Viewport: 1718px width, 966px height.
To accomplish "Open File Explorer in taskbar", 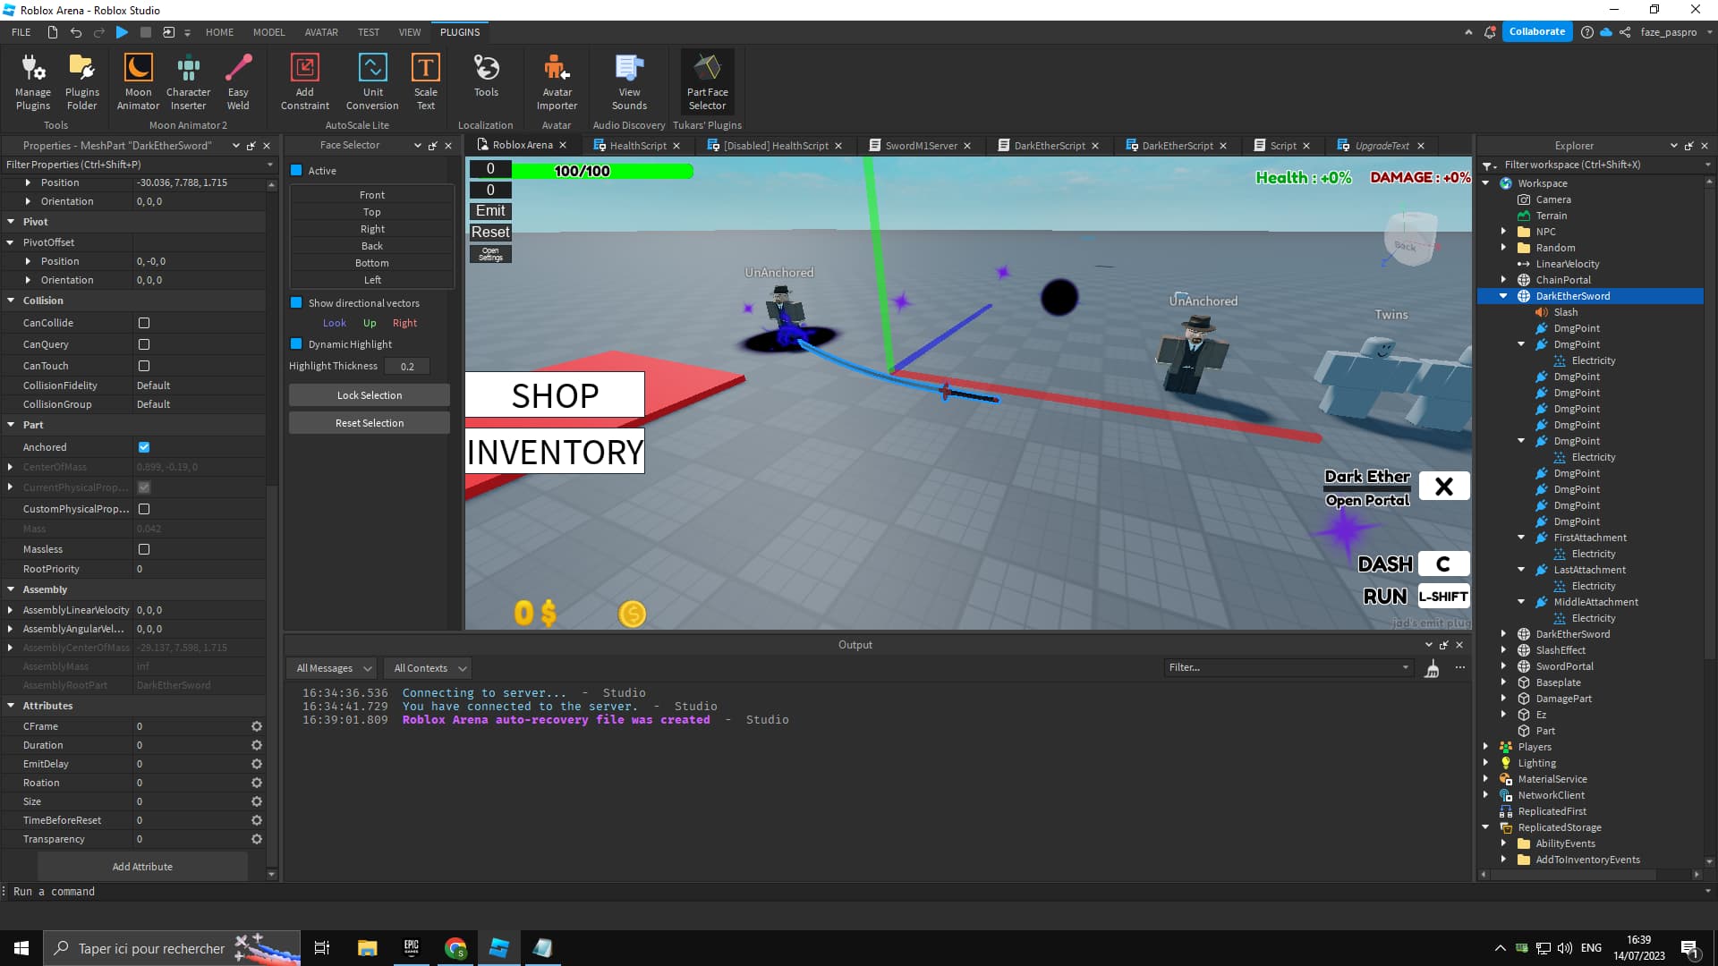I will [368, 948].
